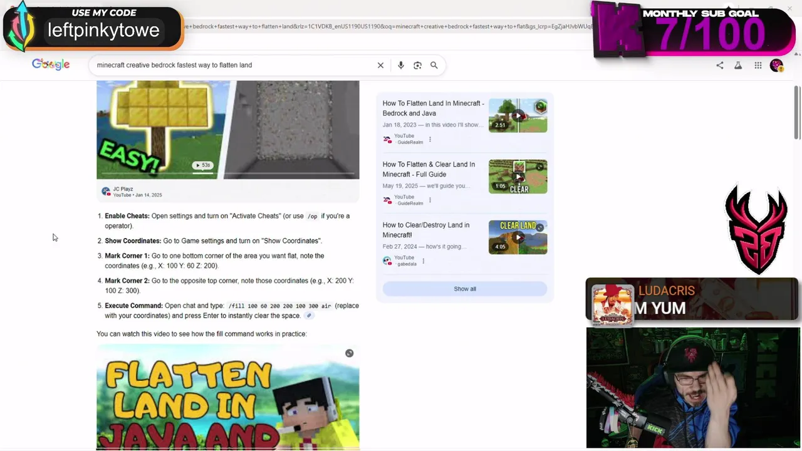Open How To Flatten Land In Minecraft - Bedrock and Java
Image resolution: width=802 pixels, height=451 pixels.
click(433, 108)
